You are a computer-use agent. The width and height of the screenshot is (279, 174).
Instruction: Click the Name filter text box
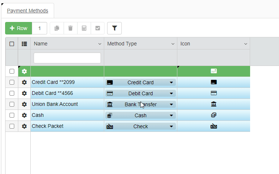pos(67,58)
